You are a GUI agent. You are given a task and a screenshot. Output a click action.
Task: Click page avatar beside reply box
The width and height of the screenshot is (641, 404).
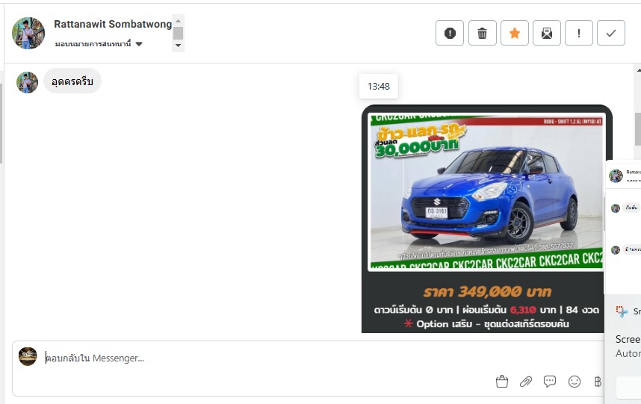click(28, 357)
